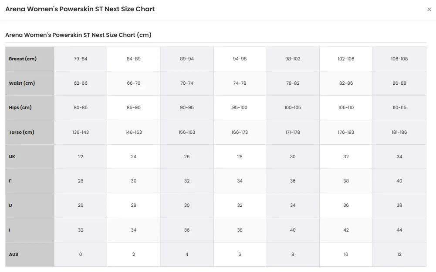Image resolution: width=436 pixels, height=272 pixels.
Task: Click the dialog title Arena Women's Powerskin heading
Action: [80, 9]
